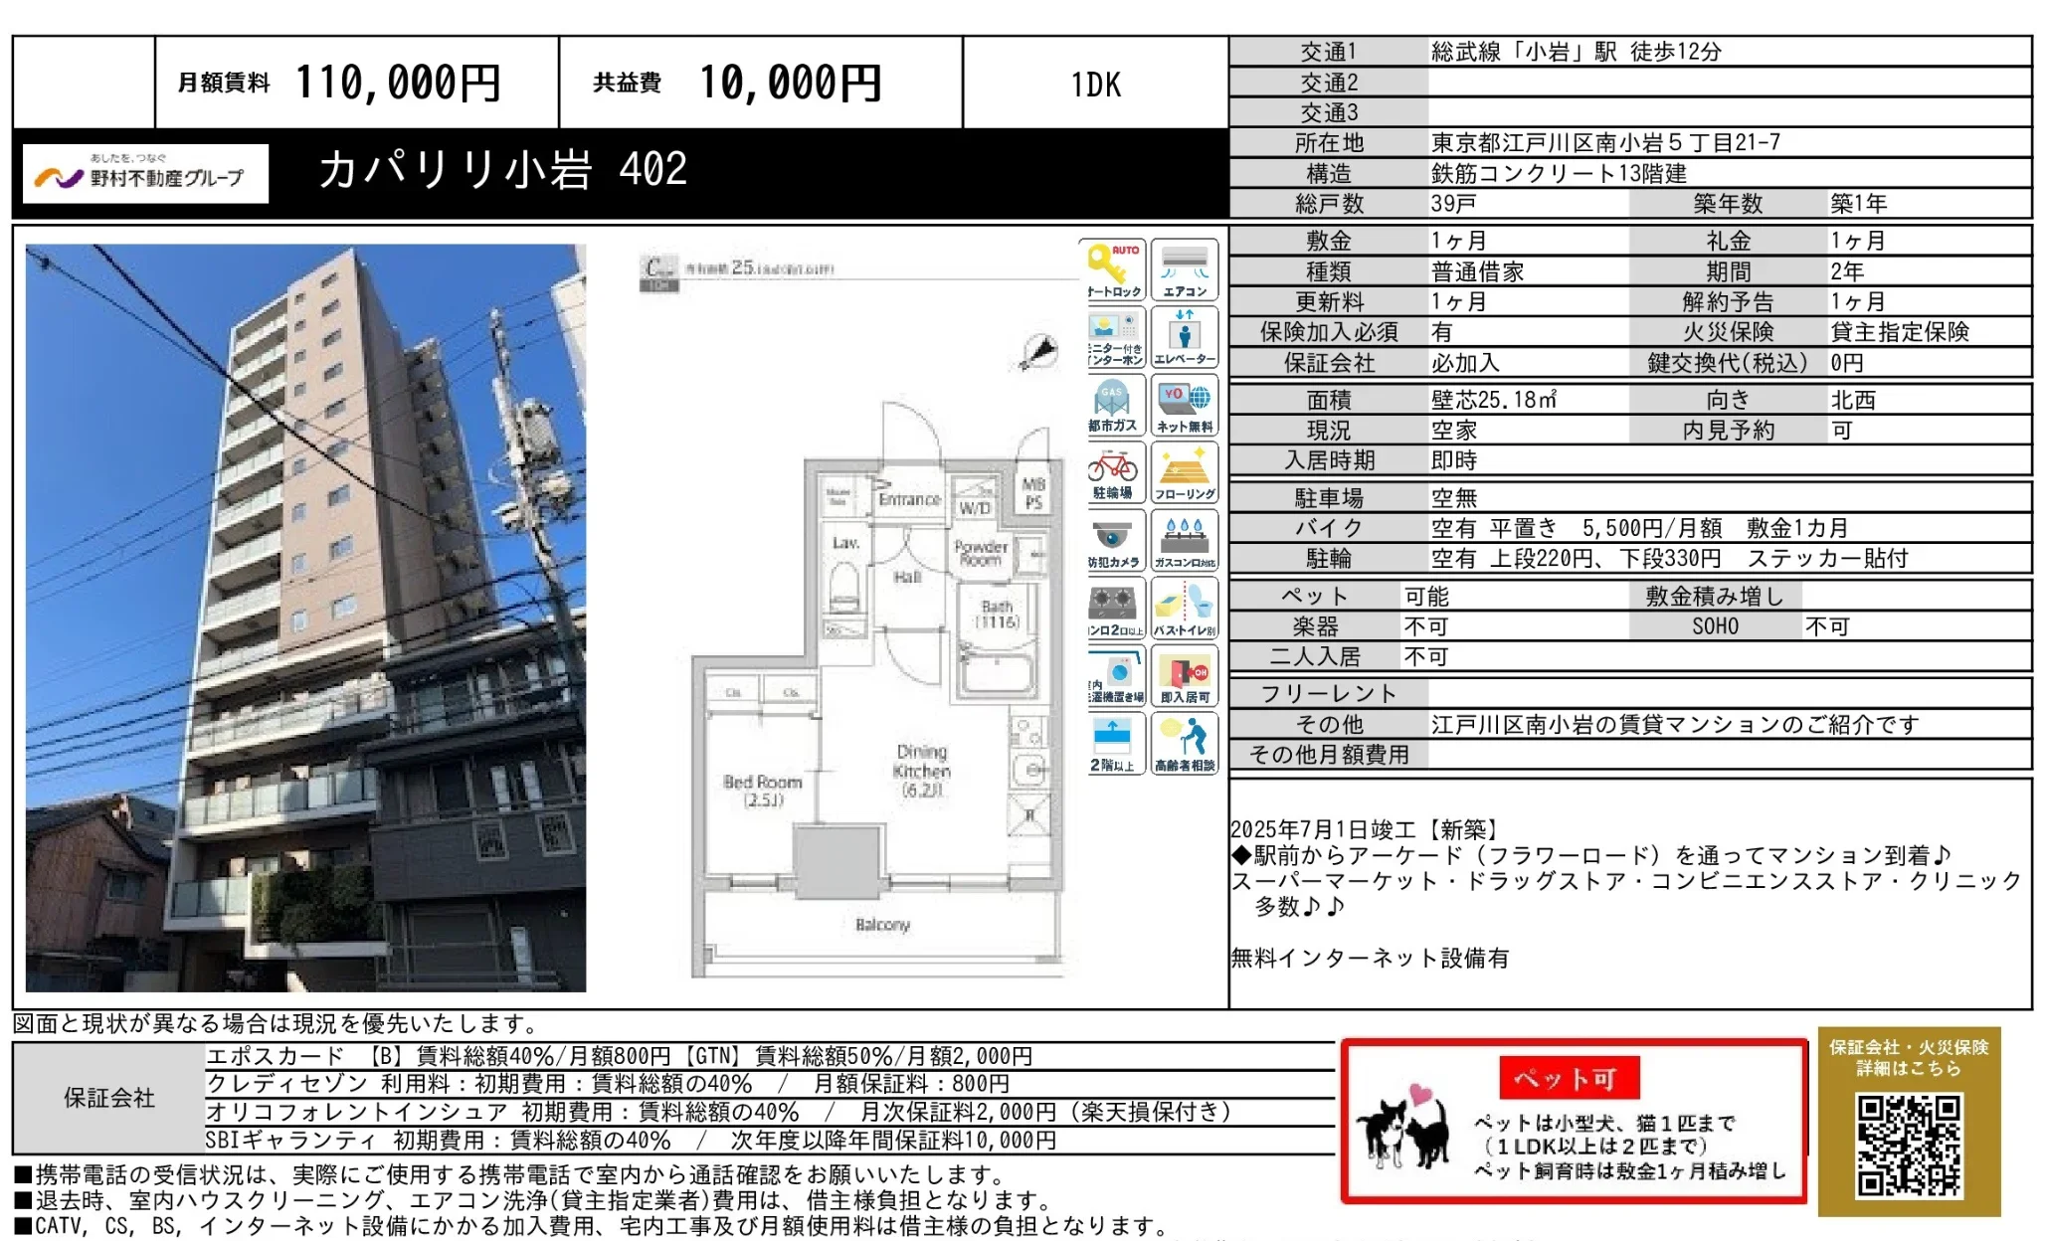Click the monitor intercom icon

pyautogui.click(x=1112, y=336)
